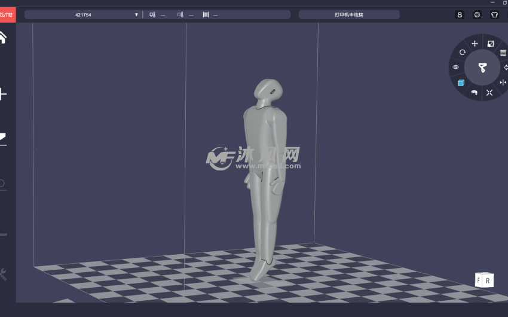Click the dropdown arrow beside 421754

tap(136, 14)
